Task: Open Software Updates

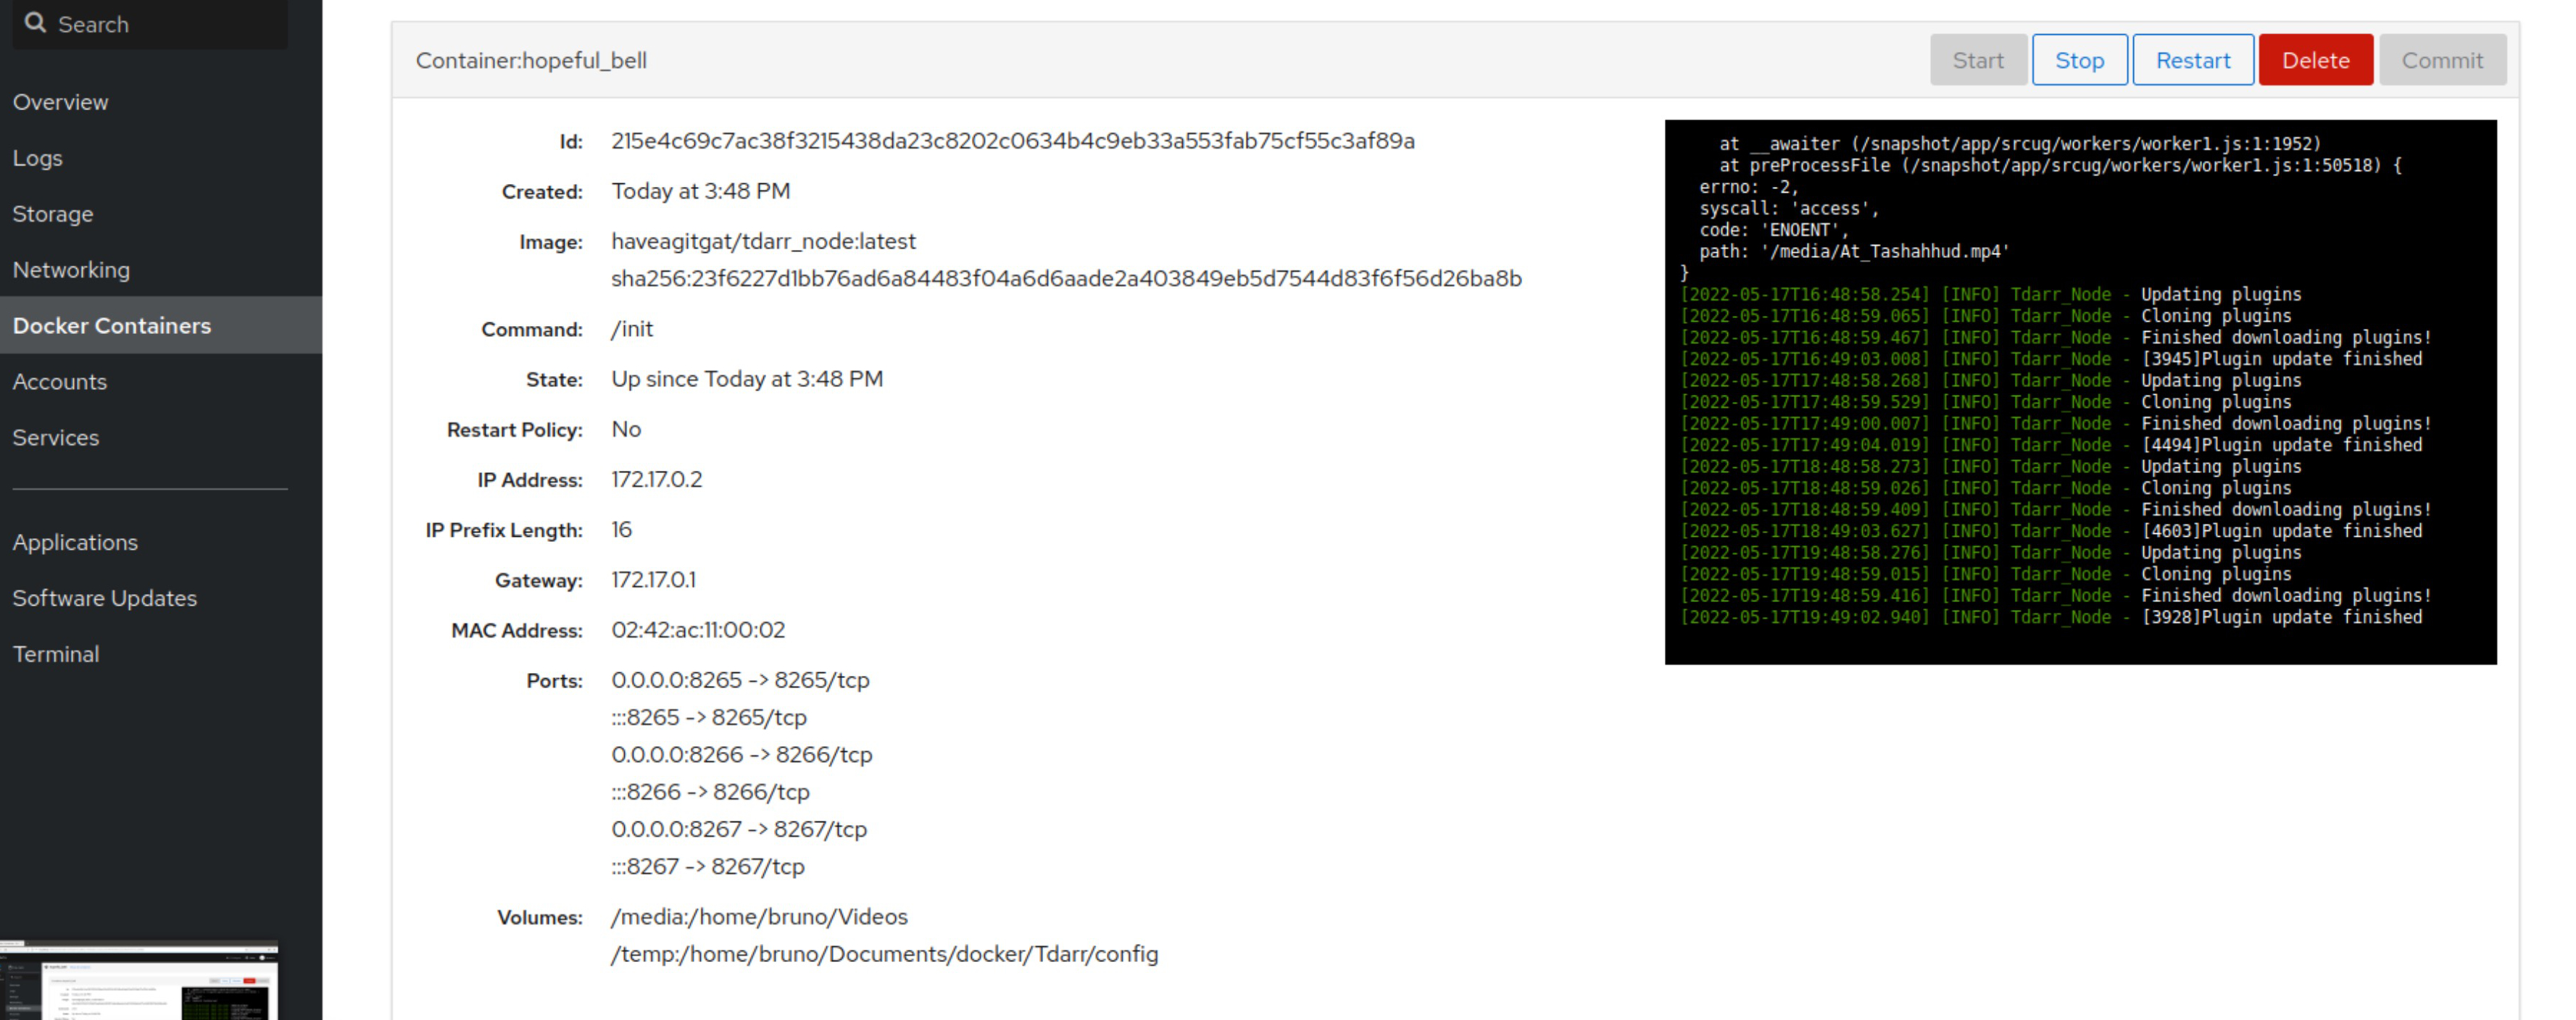Action: (104, 598)
